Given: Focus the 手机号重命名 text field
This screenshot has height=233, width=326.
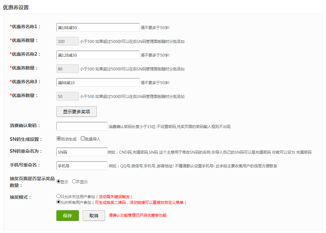Looking at the screenshot, I should click(82, 166).
